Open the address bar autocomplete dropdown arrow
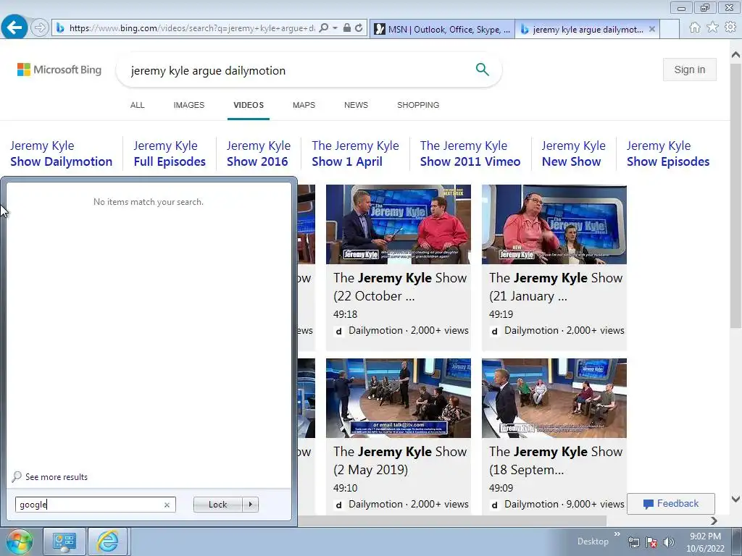This screenshot has width=742, height=556. (x=335, y=28)
